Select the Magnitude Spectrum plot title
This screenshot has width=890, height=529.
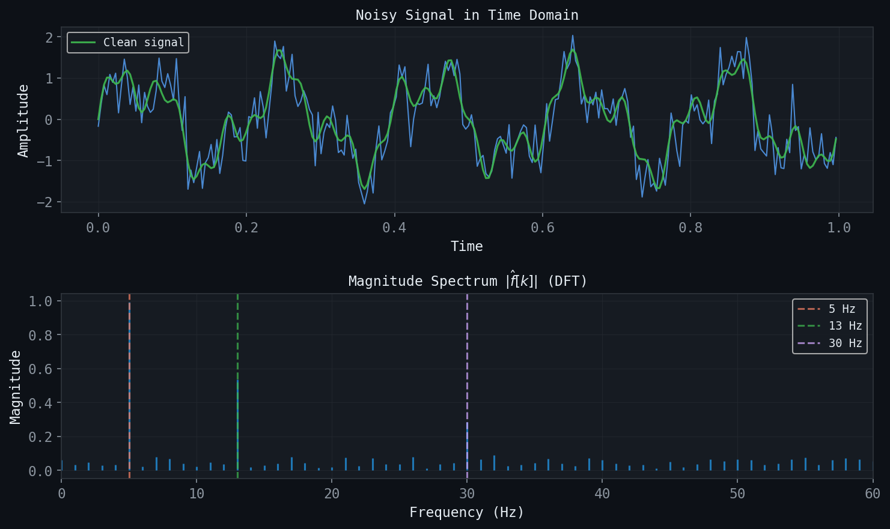(467, 280)
